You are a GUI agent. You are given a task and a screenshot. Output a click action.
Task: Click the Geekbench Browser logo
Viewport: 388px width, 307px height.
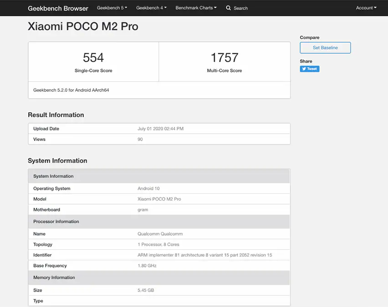click(57, 8)
